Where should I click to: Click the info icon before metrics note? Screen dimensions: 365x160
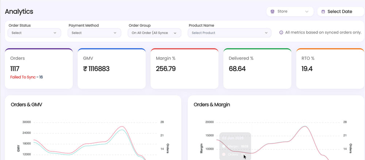tap(281, 32)
